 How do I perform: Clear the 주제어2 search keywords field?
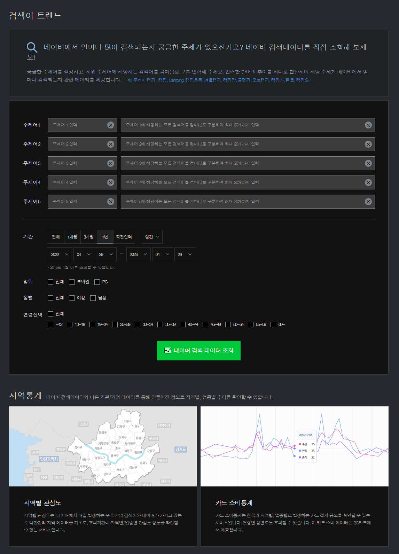tap(368, 144)
